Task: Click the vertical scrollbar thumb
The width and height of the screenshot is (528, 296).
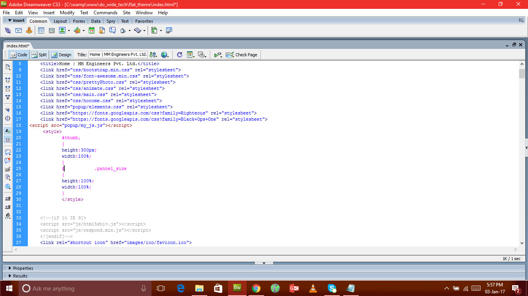Action: (522, 74)
